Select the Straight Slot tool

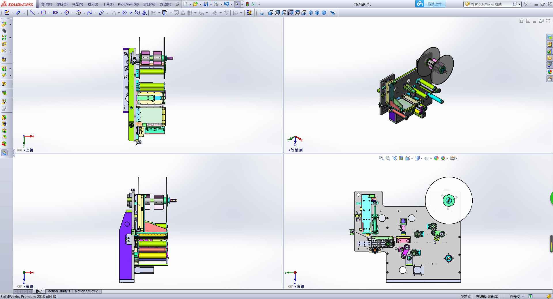(x=55, y=13)
